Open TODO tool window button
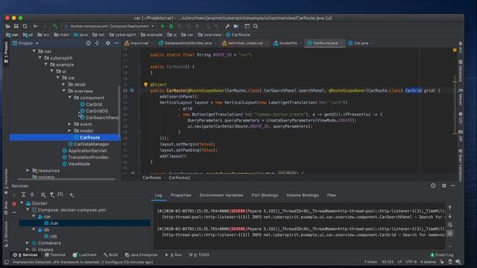 [x=199, y=255]
